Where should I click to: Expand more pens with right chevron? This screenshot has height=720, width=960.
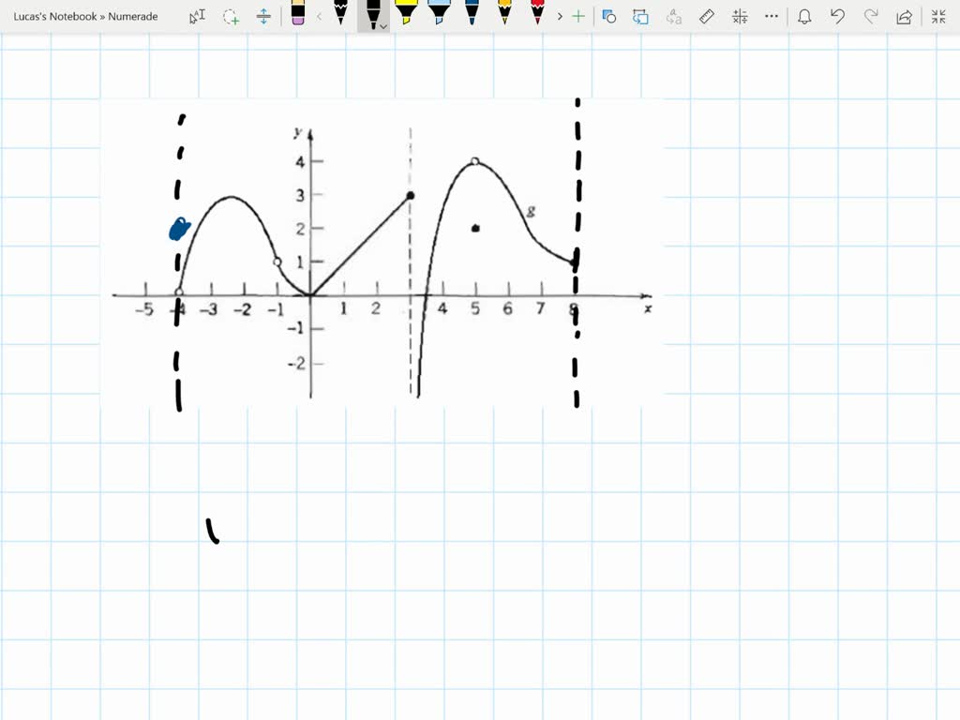click(560, 16)
